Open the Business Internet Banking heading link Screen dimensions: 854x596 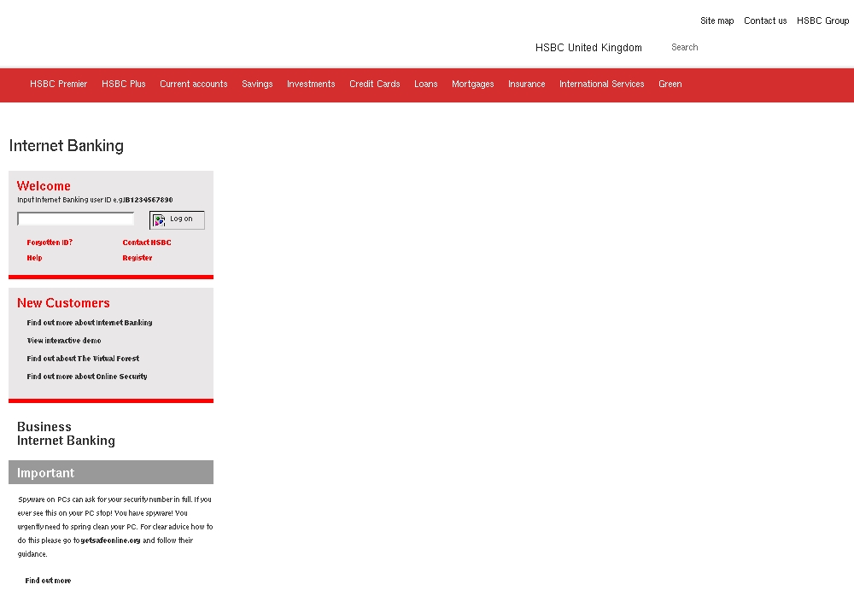coord(66,434)
